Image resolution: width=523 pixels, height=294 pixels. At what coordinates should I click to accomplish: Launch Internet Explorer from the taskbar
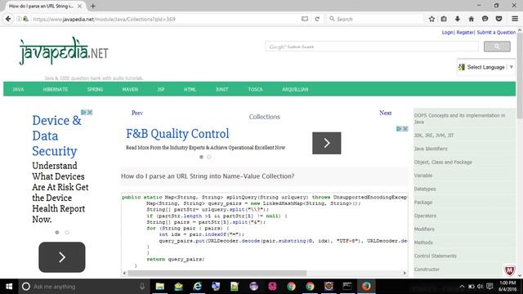pos(198,287)
